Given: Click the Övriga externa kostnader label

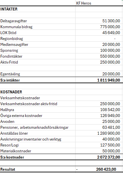Looking at the screenshot, I should [x=21, y=116].
